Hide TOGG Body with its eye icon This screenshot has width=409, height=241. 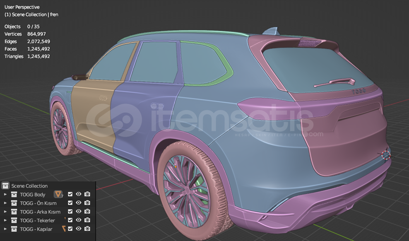pyautogui.click(x=79, y=194)
